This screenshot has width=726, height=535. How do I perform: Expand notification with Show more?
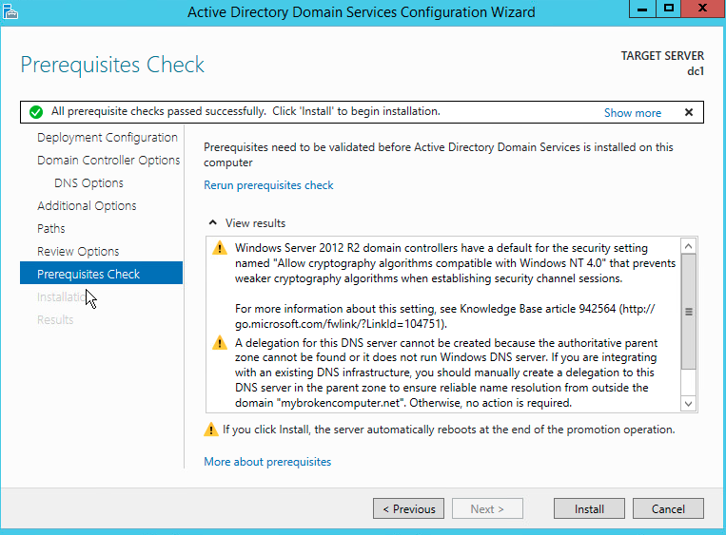(x=632, y=112)
